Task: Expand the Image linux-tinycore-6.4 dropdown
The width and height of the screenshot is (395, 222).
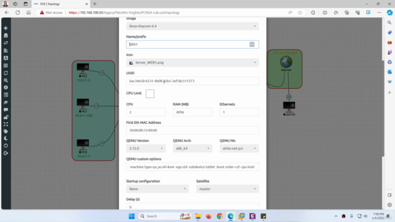Action: [193, 26]
